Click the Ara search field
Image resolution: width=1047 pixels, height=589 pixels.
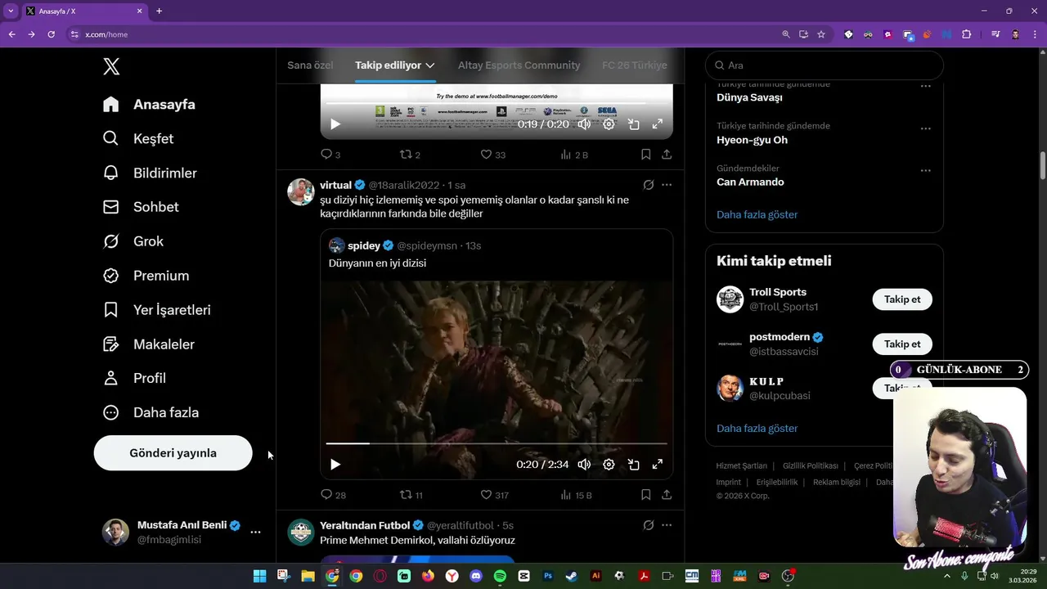[825, 65]
